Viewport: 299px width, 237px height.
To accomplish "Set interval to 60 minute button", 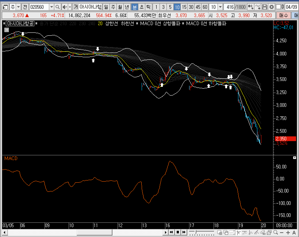I will point(205,7).
